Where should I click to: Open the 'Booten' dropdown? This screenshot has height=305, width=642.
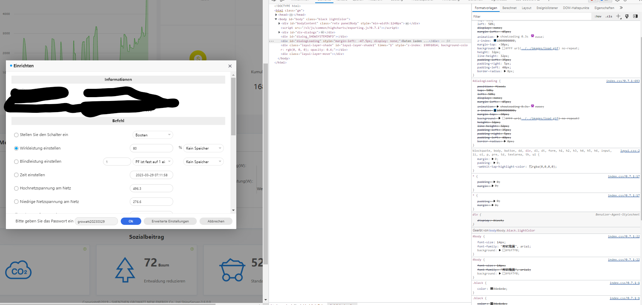153,135
